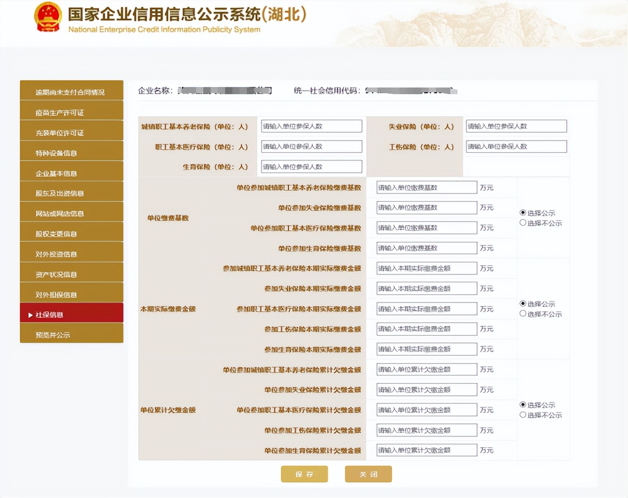Go to 对外担保信息
The image size is (628, 498).
coord(71,293)
